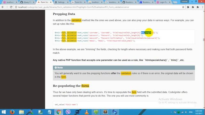Open File Explorer from the taskbar
Screen dimensions: 205x115
point(21,112)
